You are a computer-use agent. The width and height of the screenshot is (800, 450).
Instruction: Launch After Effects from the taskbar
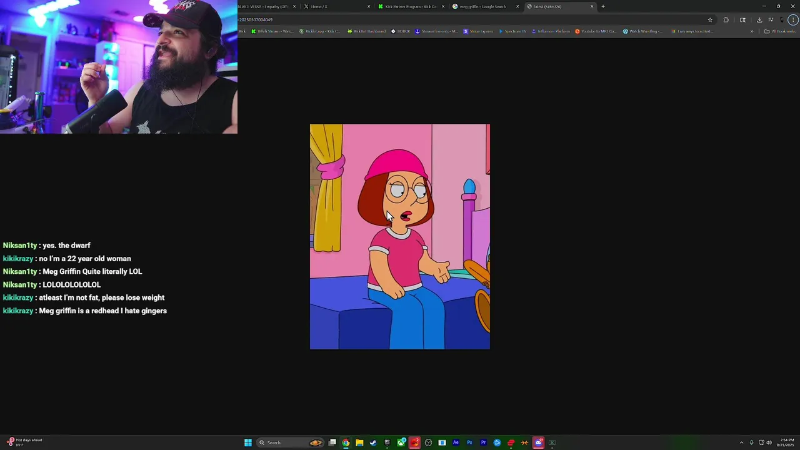click(x=456, y=442)
